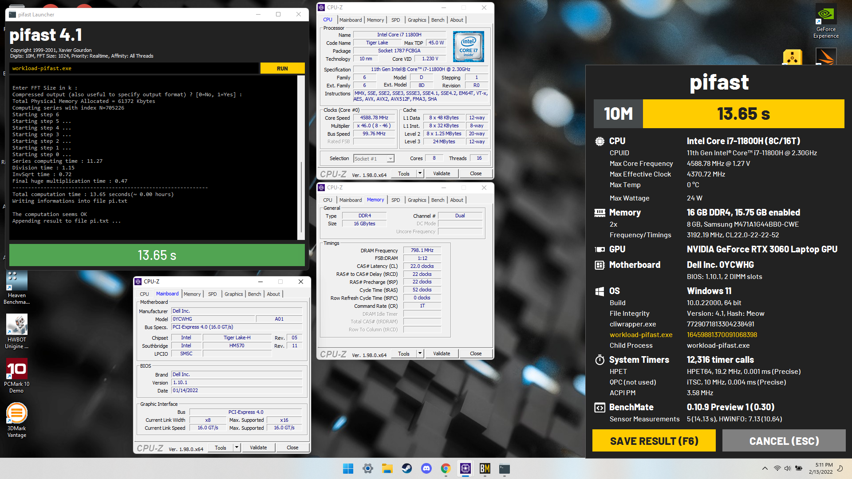The height and width of the screenshot is (479, 852).
Task: Open Heaven Benchmark desktop shortcut
Action: point(16,288)
